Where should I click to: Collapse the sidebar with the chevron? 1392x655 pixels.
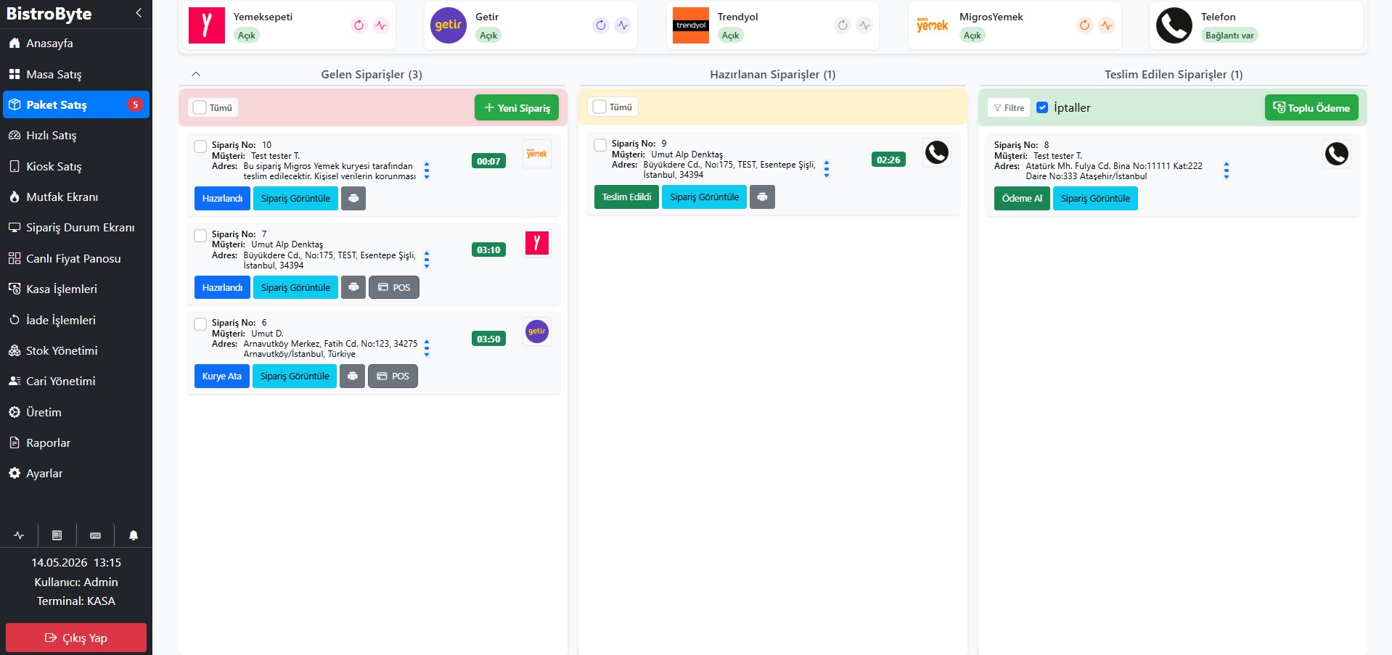point(139,13)
